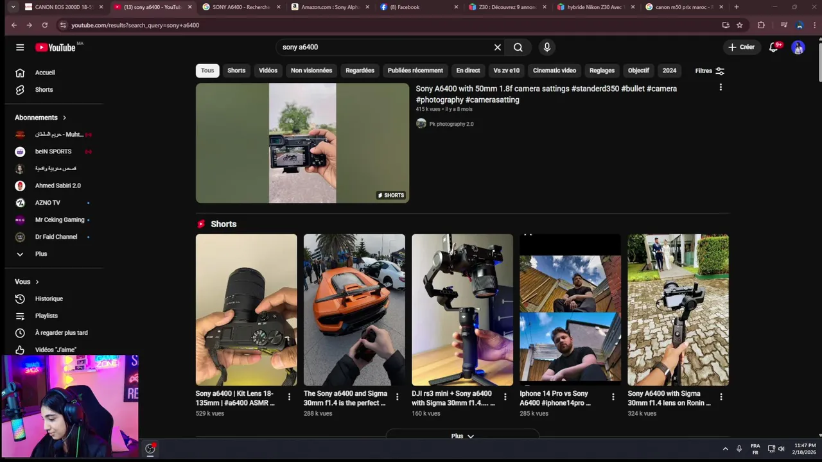
Task: Switch to the Amazon.com Sony Alpha tab
Action: click(x=330, y=7)
